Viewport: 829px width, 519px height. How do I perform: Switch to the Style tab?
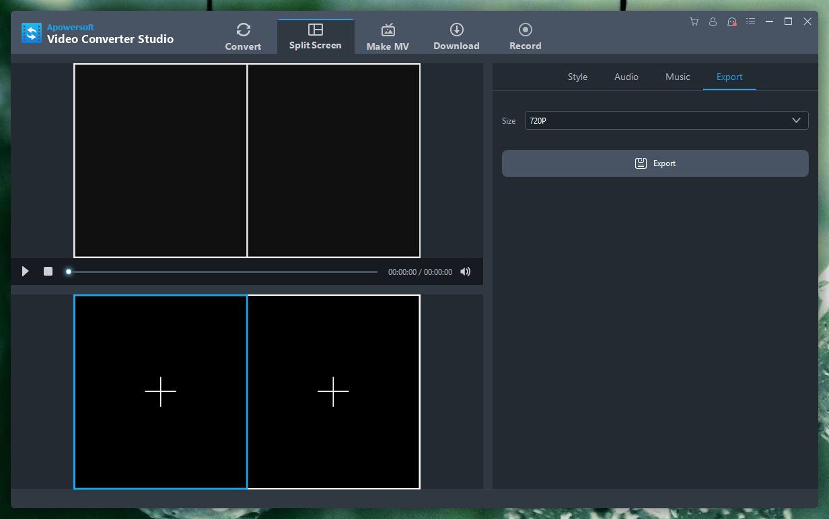pos(577,77)
